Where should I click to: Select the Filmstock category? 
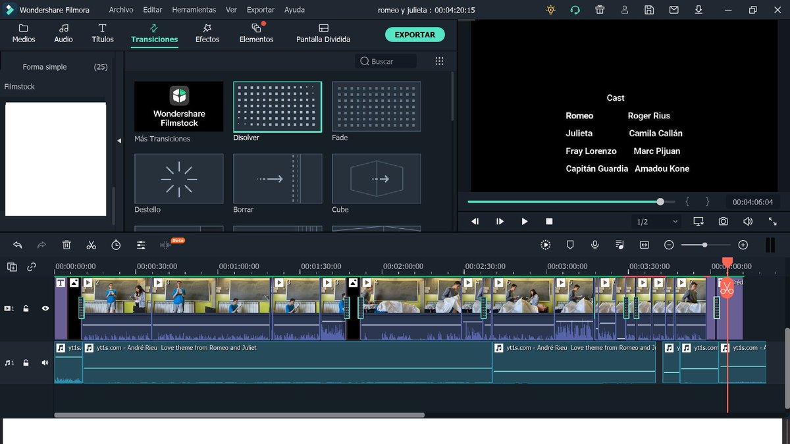pos(19,87)
